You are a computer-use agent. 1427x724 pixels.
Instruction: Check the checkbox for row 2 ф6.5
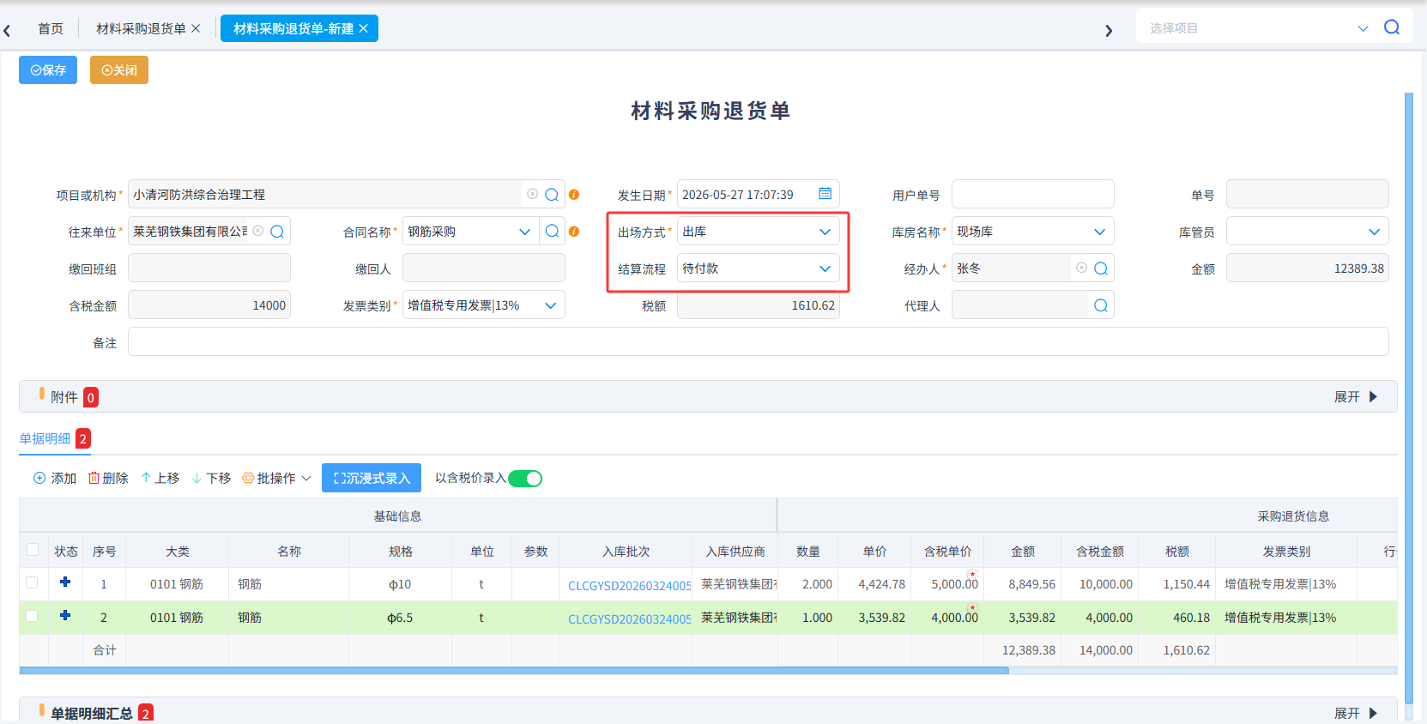pos(32,616)
